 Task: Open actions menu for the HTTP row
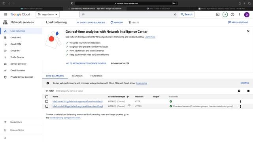pos(240,102)
